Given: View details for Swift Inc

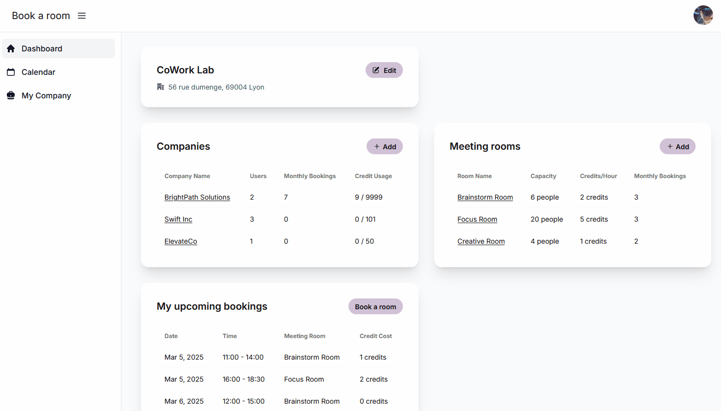Looking at the screenshot, I should (x=178, y=219).
